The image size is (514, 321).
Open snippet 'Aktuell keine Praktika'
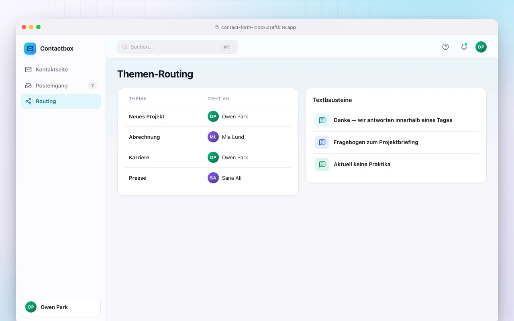tap(396, 164)
